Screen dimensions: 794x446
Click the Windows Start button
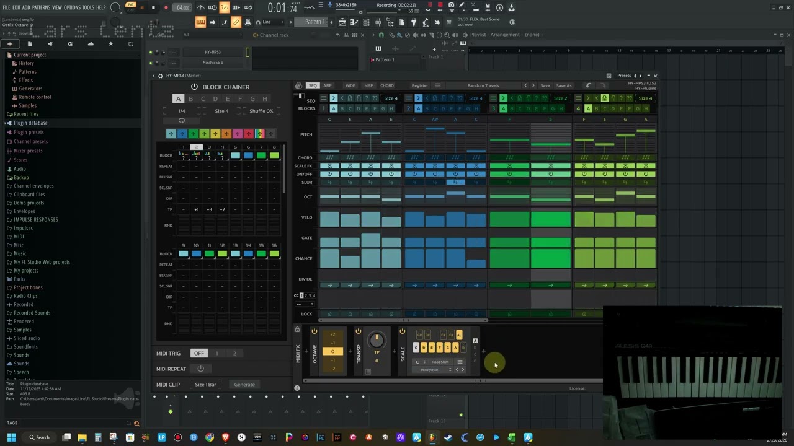pyautogui.click(x=11, y=437)
